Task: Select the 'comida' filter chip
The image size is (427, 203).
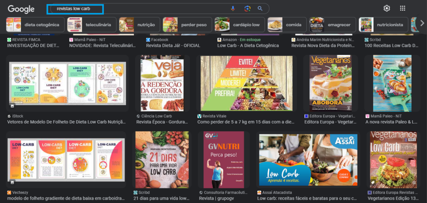Action: click(287, 25)
